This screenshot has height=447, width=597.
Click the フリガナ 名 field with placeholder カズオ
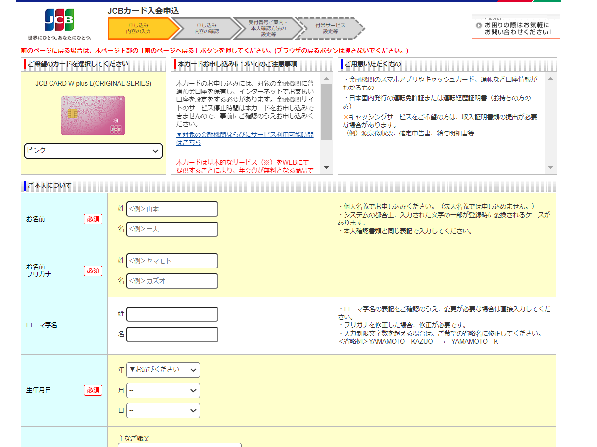point(172,281)
